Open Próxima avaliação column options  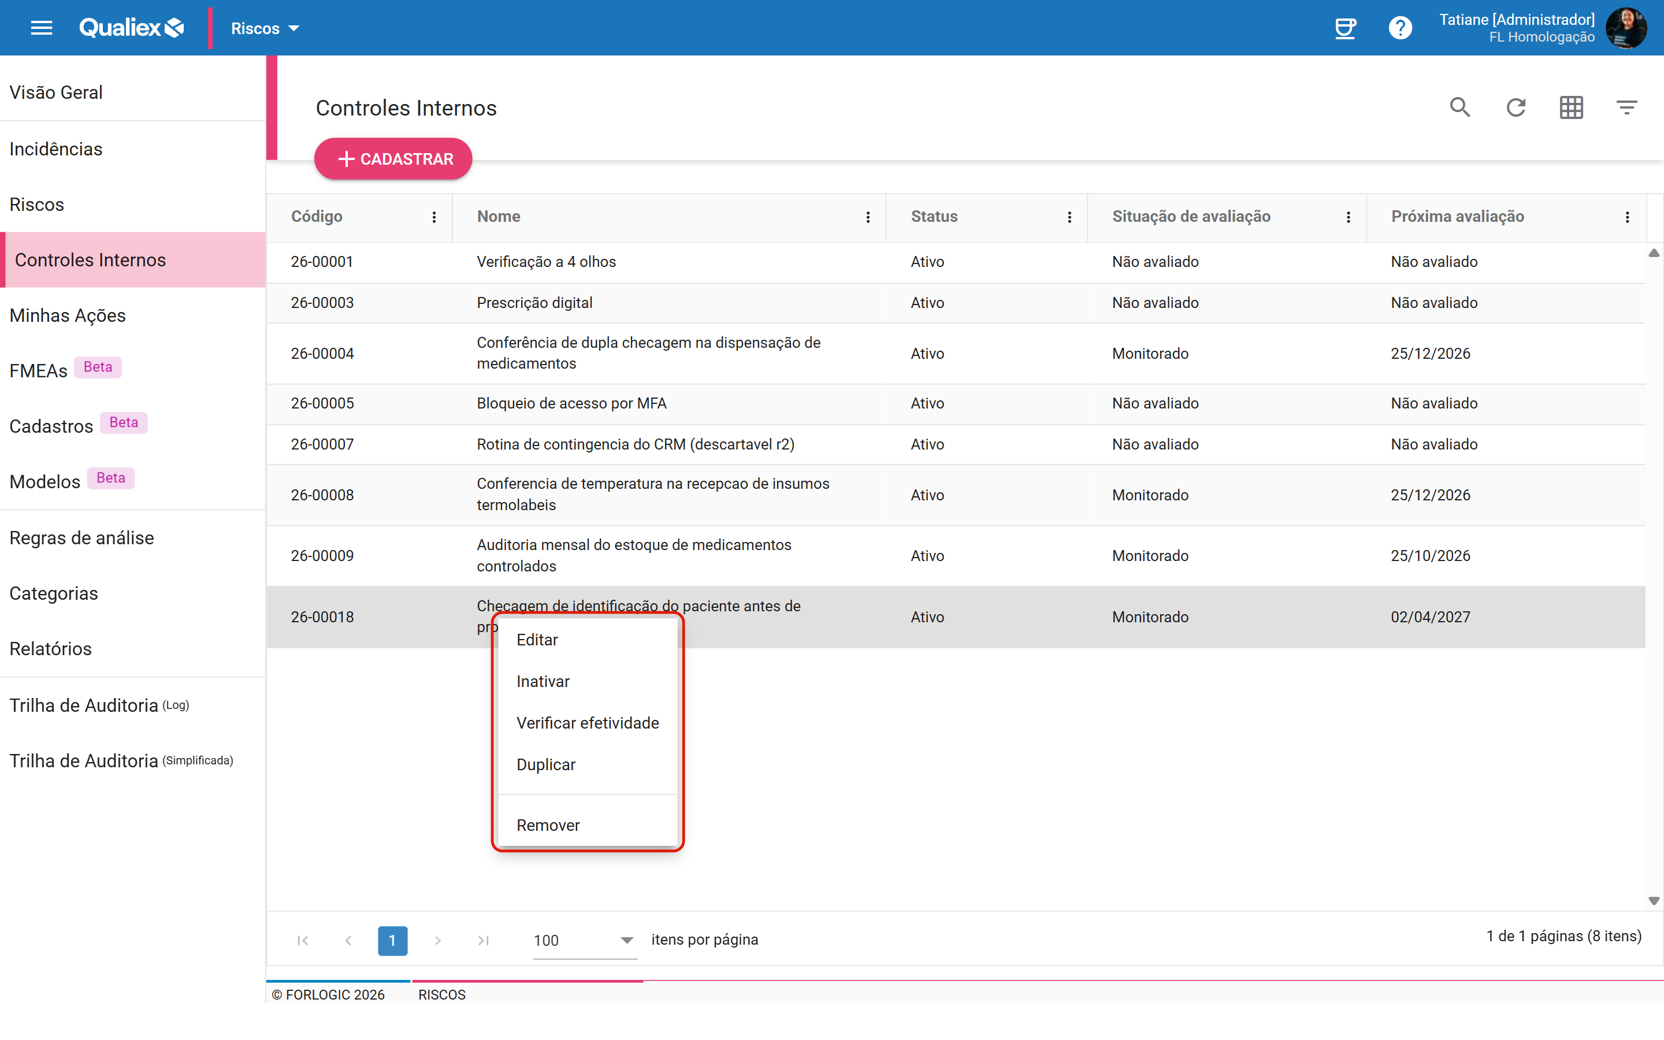(1627, 217)
